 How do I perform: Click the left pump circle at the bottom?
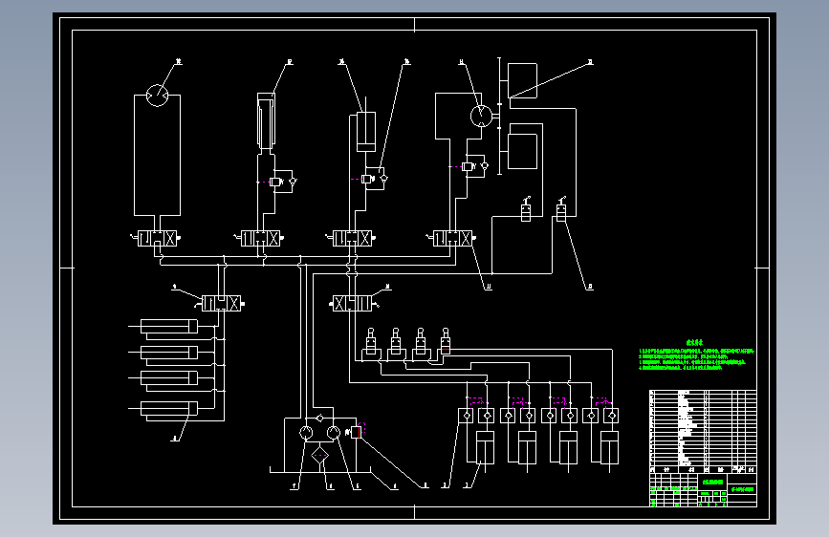[306, 433]
